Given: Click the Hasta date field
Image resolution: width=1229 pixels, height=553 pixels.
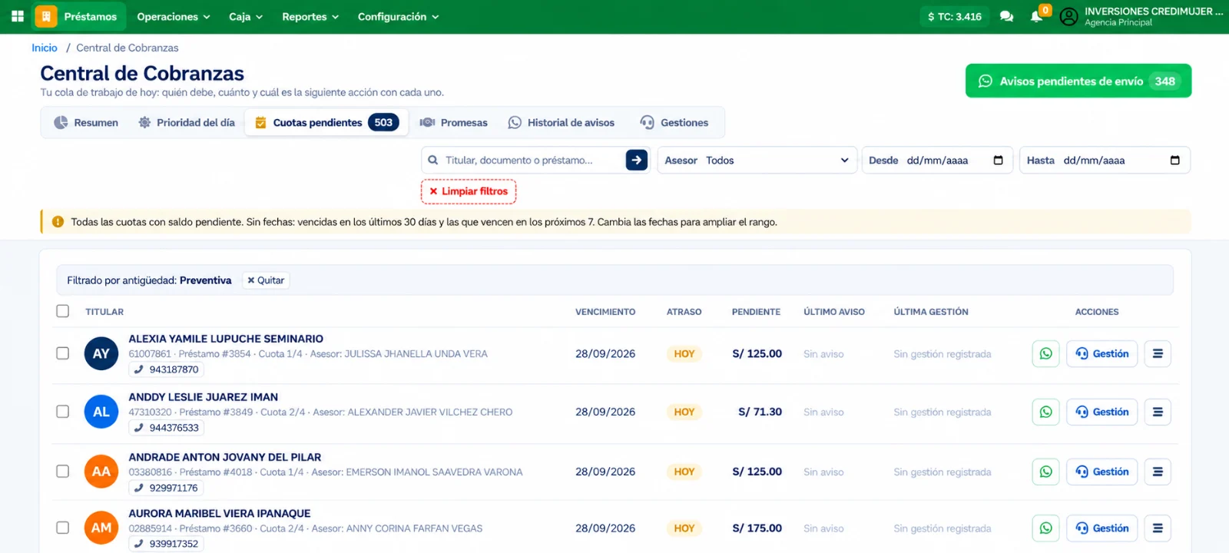Looking at the screenshot, I should click(x=1105, y=160).
